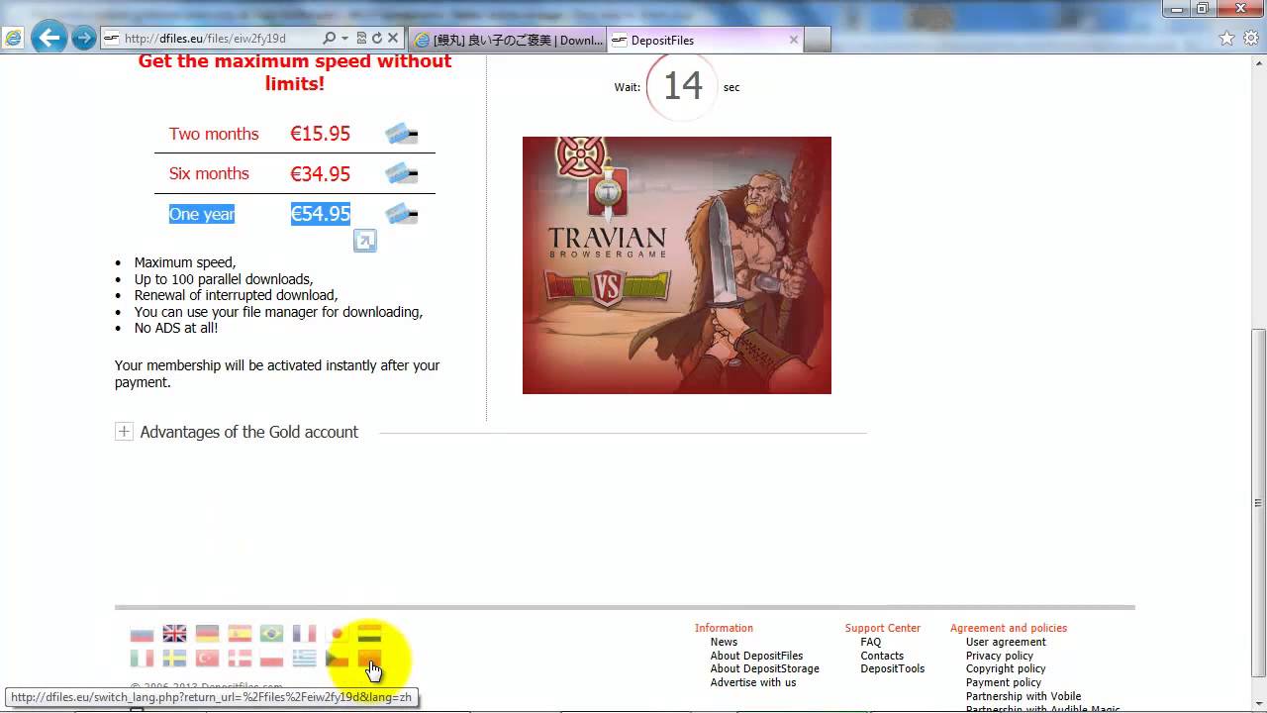Select the Two months plan text
This screenshot has width=1267, height=713.
[214, 134]
